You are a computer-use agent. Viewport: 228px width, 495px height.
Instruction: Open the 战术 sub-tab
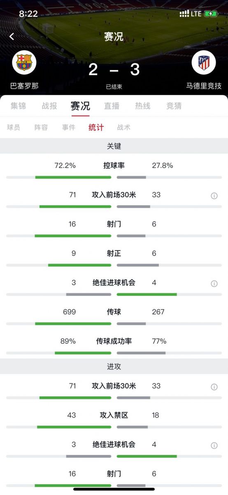124,127
